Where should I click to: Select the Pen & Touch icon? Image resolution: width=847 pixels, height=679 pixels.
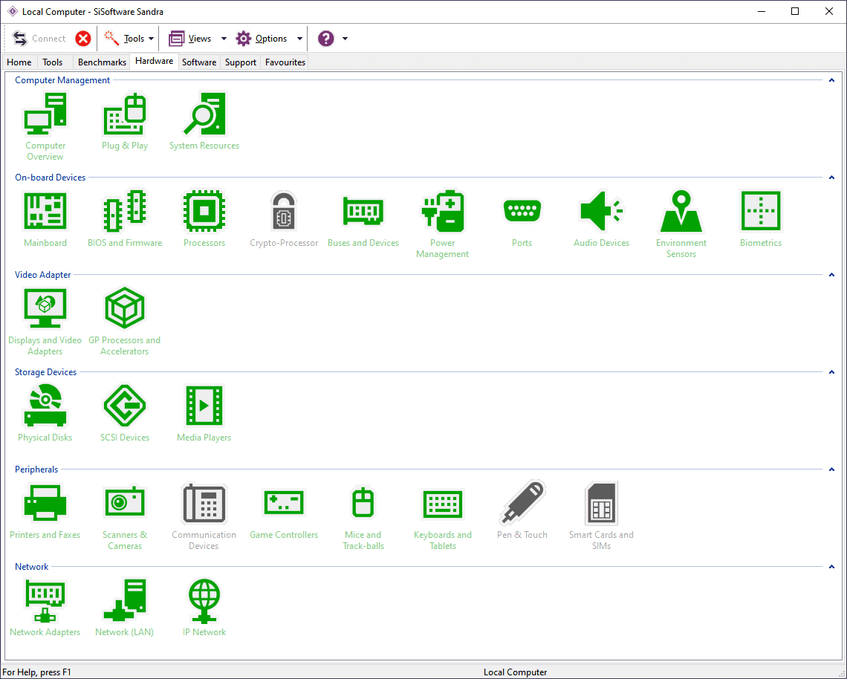(522, 510)
